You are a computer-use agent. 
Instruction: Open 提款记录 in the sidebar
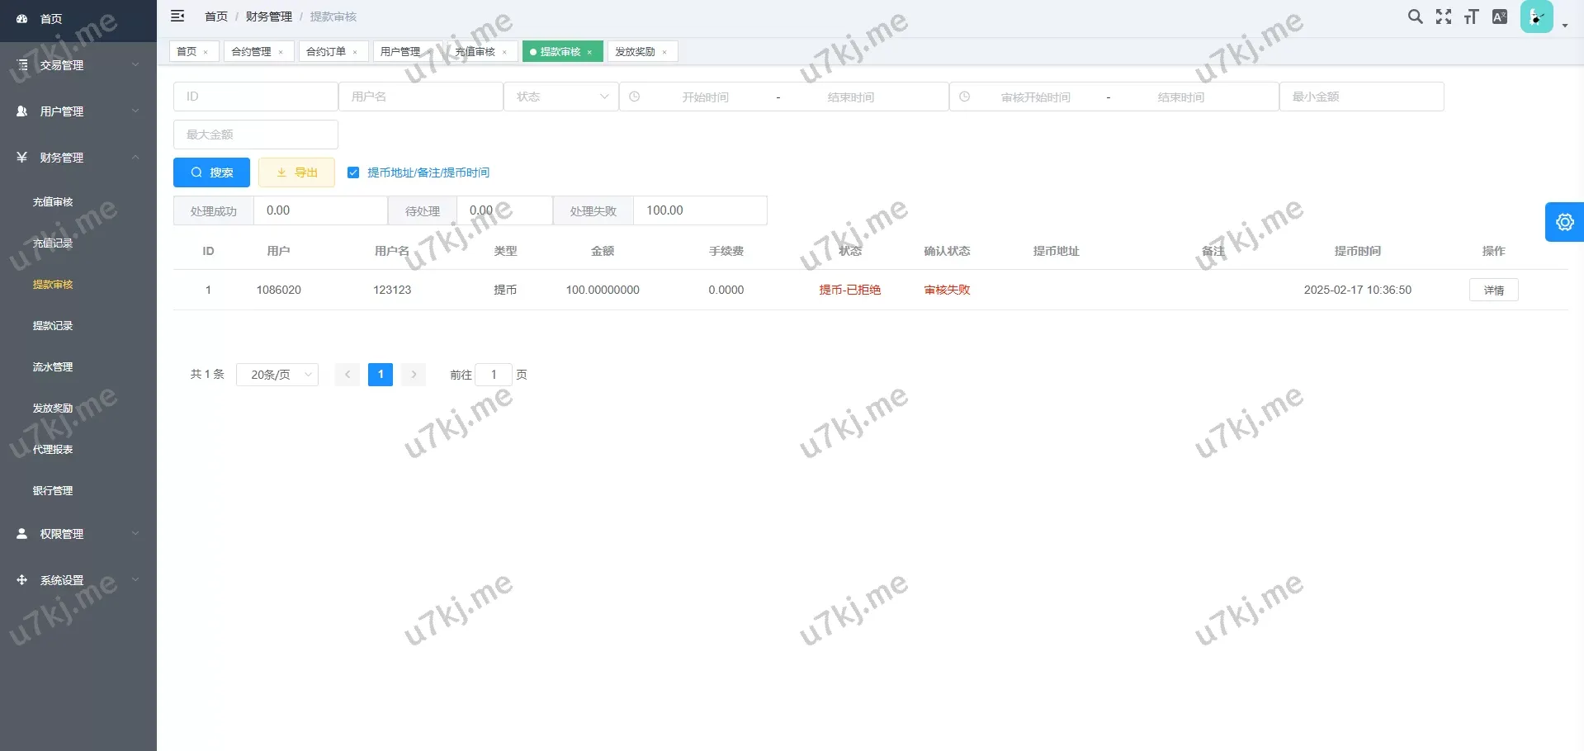point(53,326)
